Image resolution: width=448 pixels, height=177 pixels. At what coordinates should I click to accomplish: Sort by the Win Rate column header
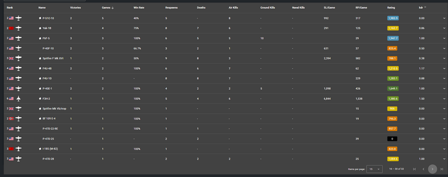point(139,8)
